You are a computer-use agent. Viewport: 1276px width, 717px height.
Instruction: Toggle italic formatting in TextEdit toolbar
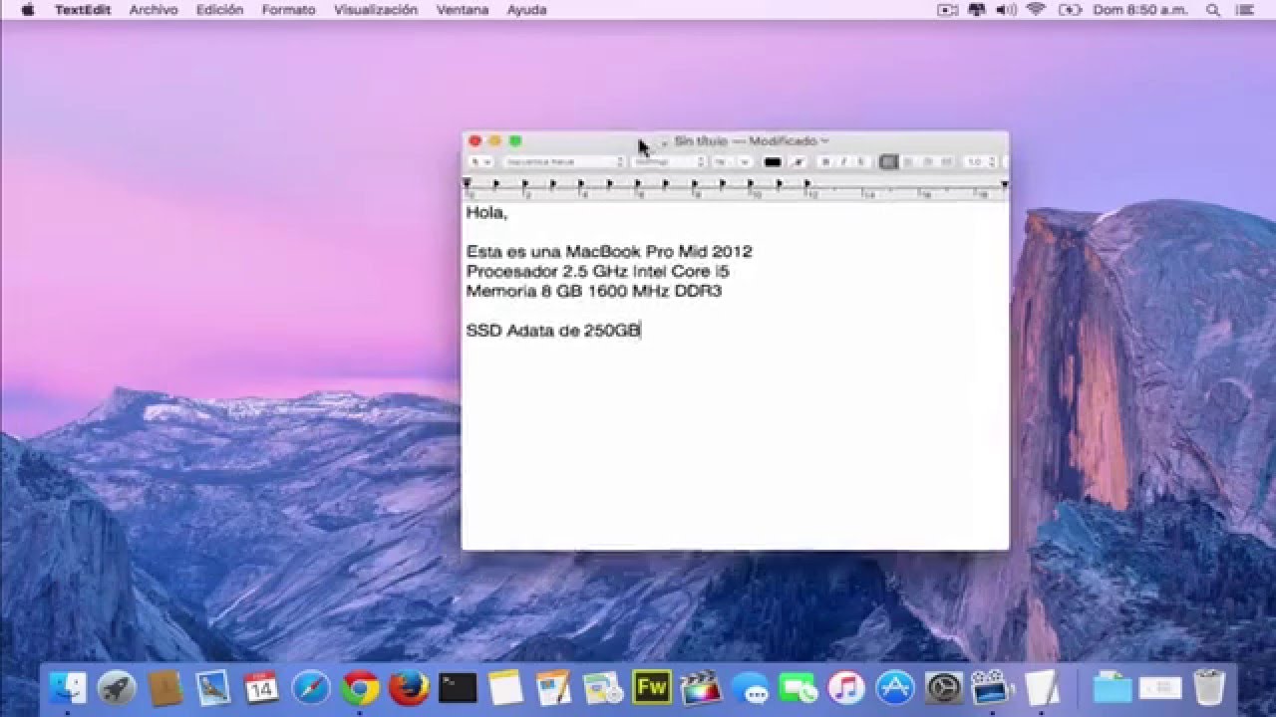click(x=843, y=161)
